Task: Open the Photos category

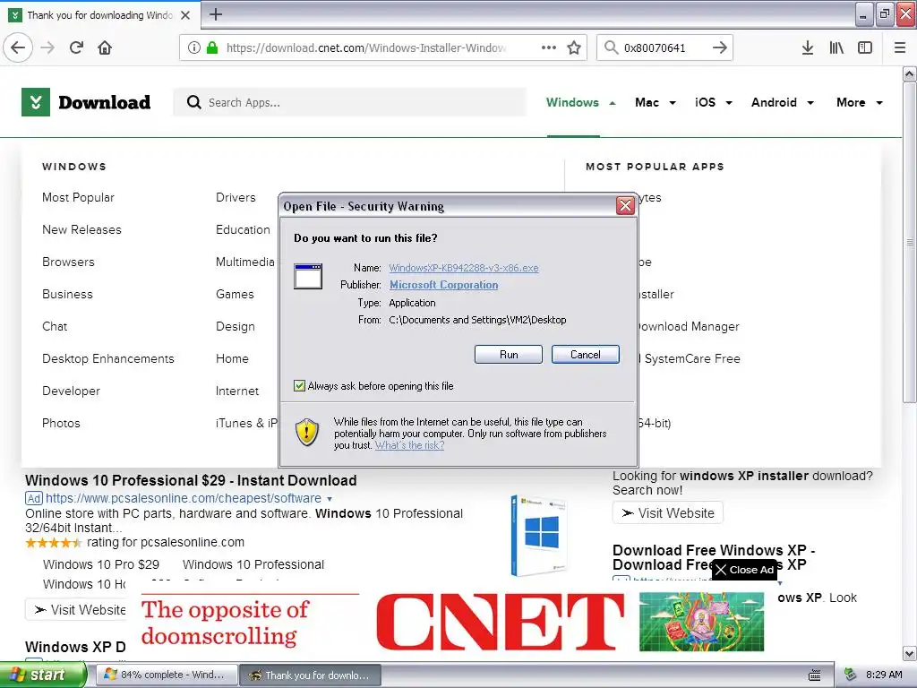Action: (x=61, y=423)
